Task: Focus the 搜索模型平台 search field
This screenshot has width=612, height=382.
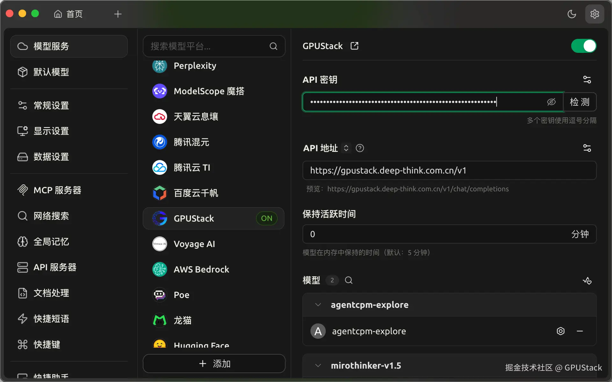Action: [207, 46]
